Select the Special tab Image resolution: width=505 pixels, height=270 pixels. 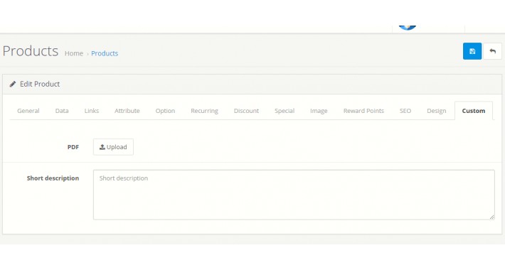285,111
